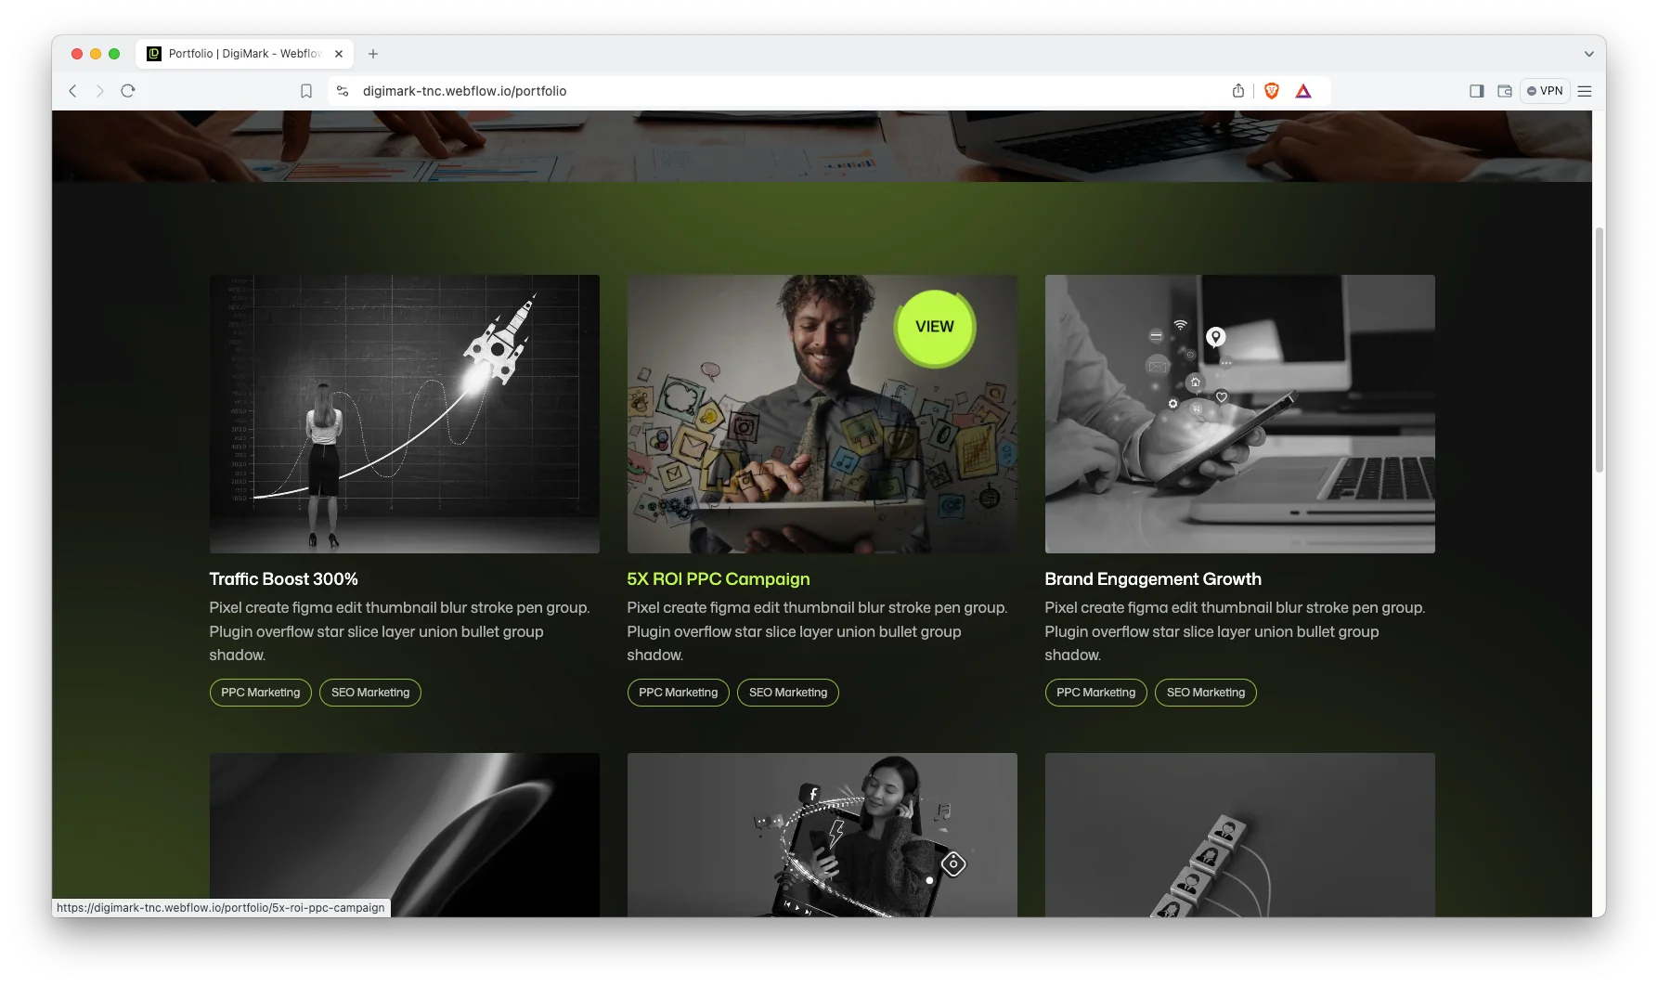This screenshot has width=1658, height=986.
Task: Open the 5X ROI PPC Campaign link
Action: click(718, 579)
